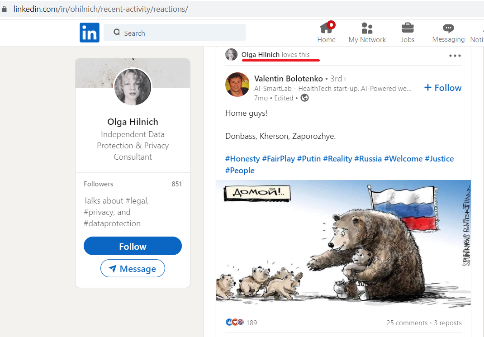Click the plus icon beside Follow
Image resolution: width=484 pixels, height=337 pixels.
point(428,87)
